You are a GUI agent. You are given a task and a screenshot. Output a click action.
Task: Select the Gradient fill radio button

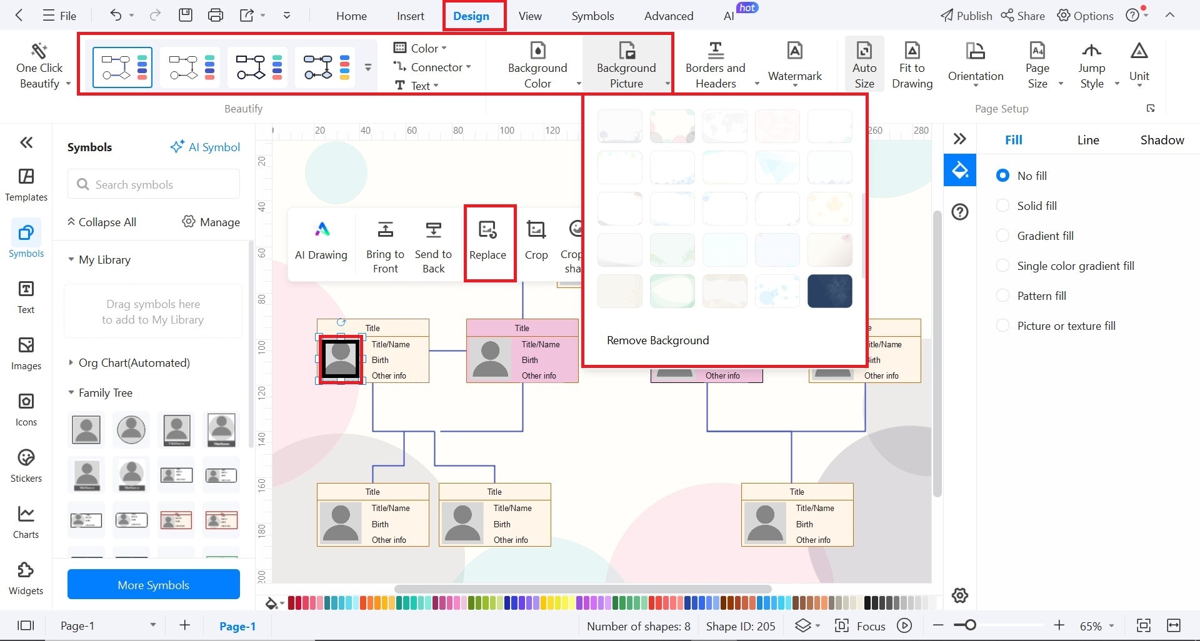click(1002, 236)
